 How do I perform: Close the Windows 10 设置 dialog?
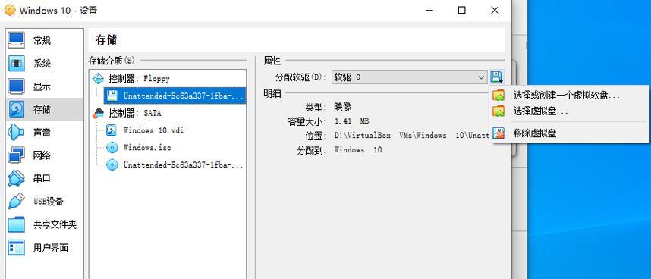(495, 11)
